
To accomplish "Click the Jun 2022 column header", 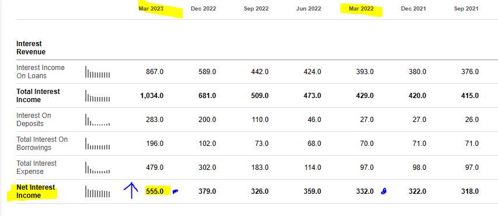I will pos(308,9).
